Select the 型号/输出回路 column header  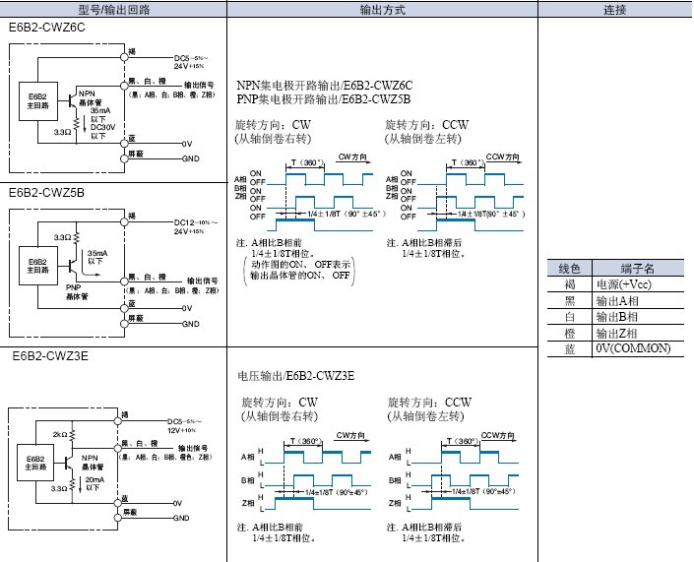click(113, 9)
